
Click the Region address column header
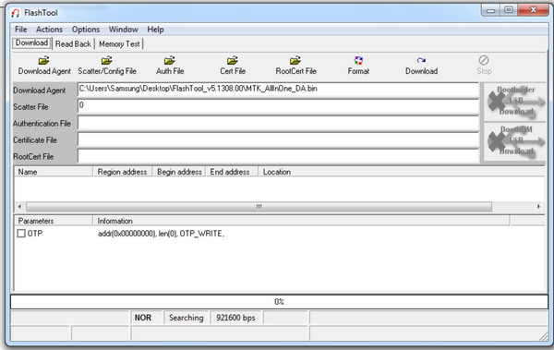122,172
